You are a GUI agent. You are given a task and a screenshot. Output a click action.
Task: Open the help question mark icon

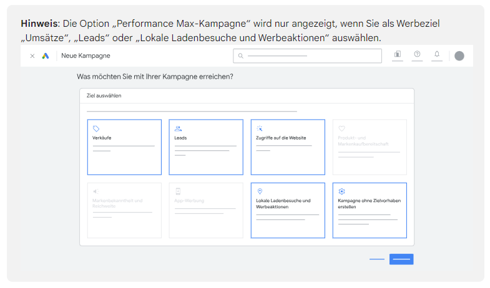click(417, 54)
